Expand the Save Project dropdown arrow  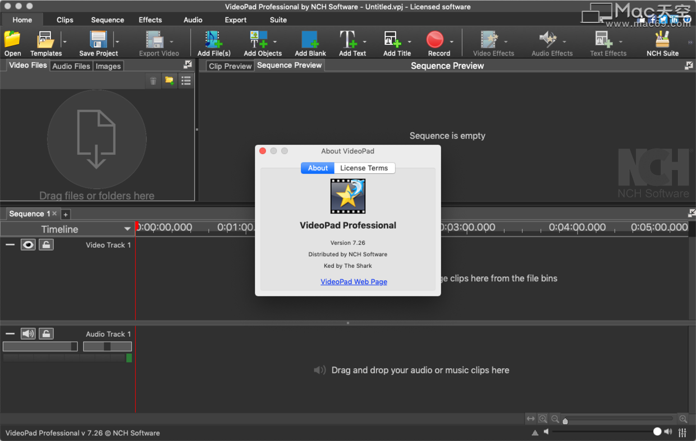pos(117,41)
